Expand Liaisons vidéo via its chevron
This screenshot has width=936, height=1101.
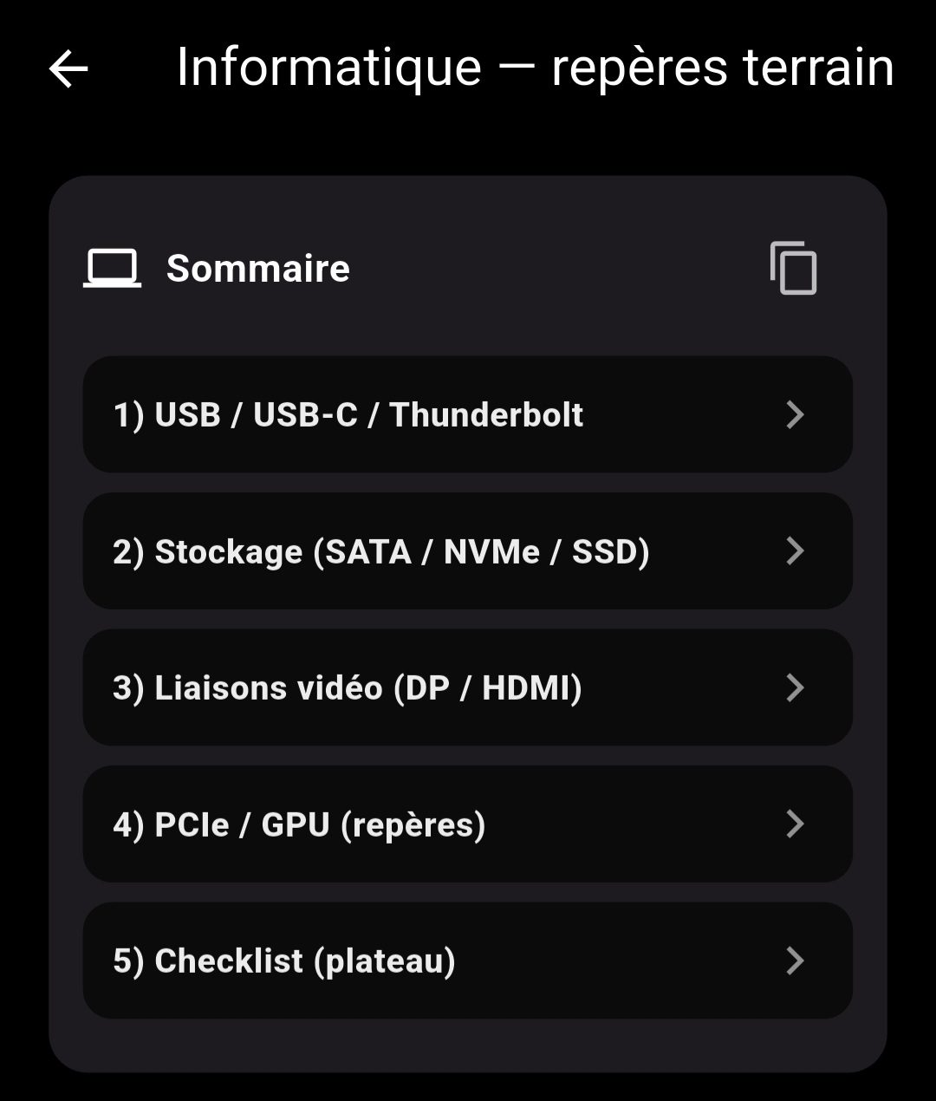pos(795,687)
